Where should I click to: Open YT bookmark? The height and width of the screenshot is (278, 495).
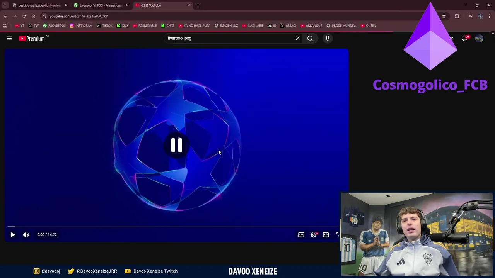coord(19,25)
